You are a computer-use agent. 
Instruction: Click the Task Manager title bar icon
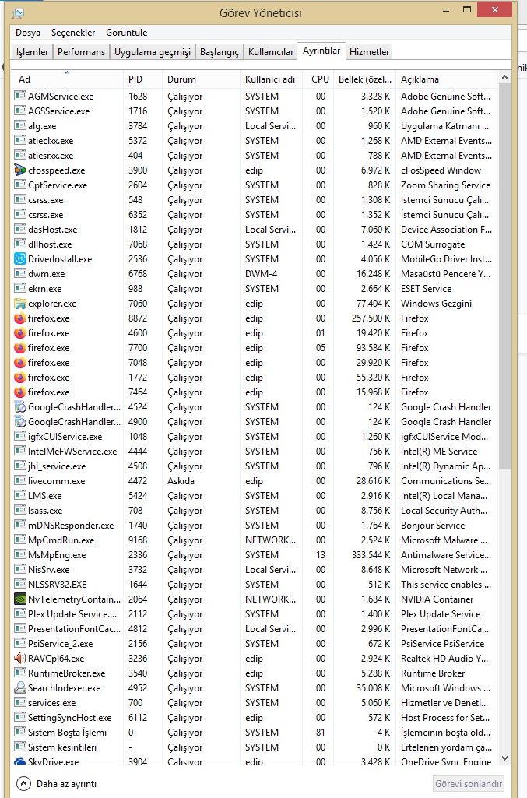[17, 13]
